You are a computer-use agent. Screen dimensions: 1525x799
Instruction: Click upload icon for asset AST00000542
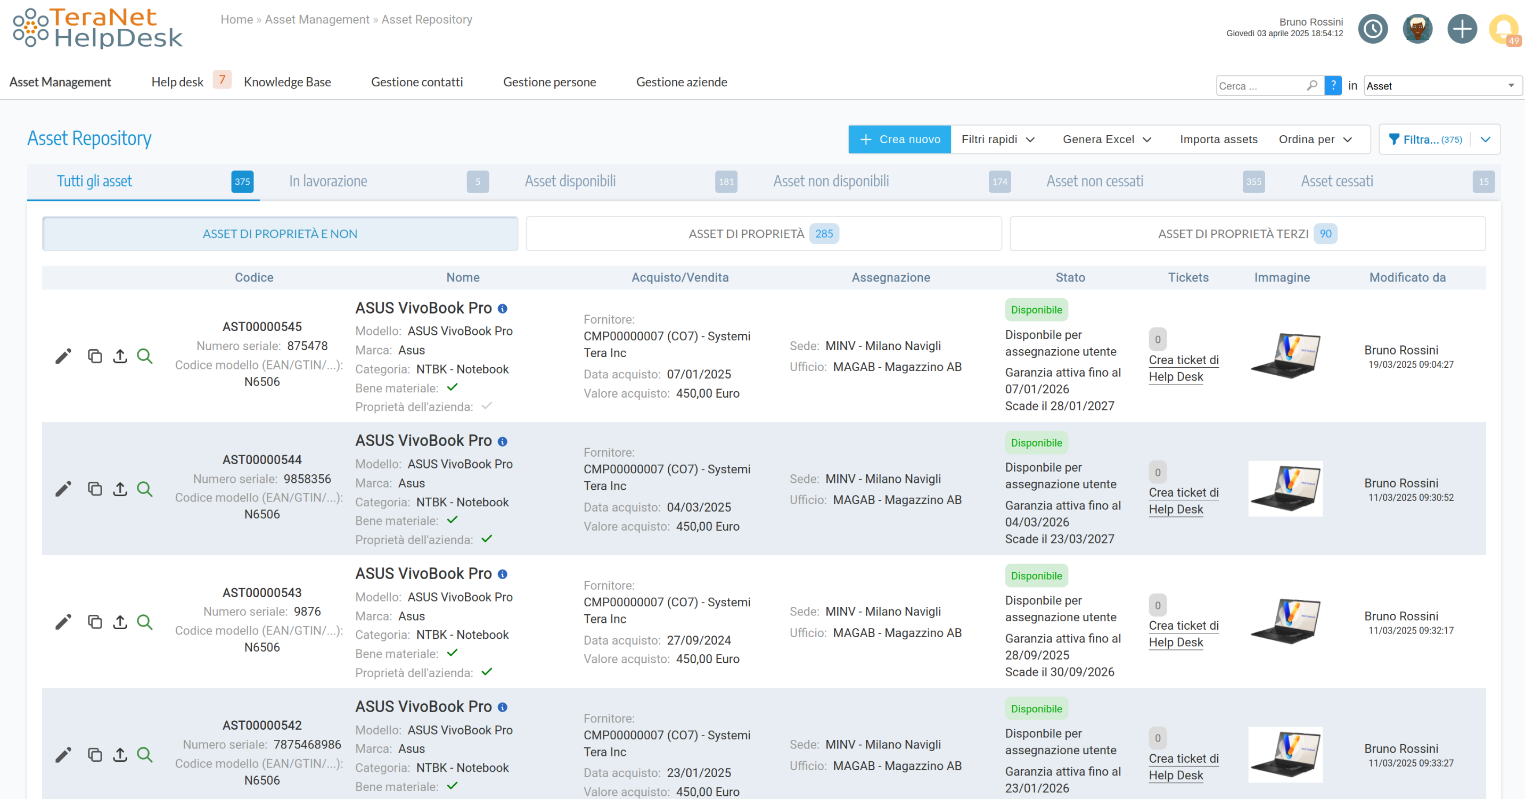coord(120,755)
